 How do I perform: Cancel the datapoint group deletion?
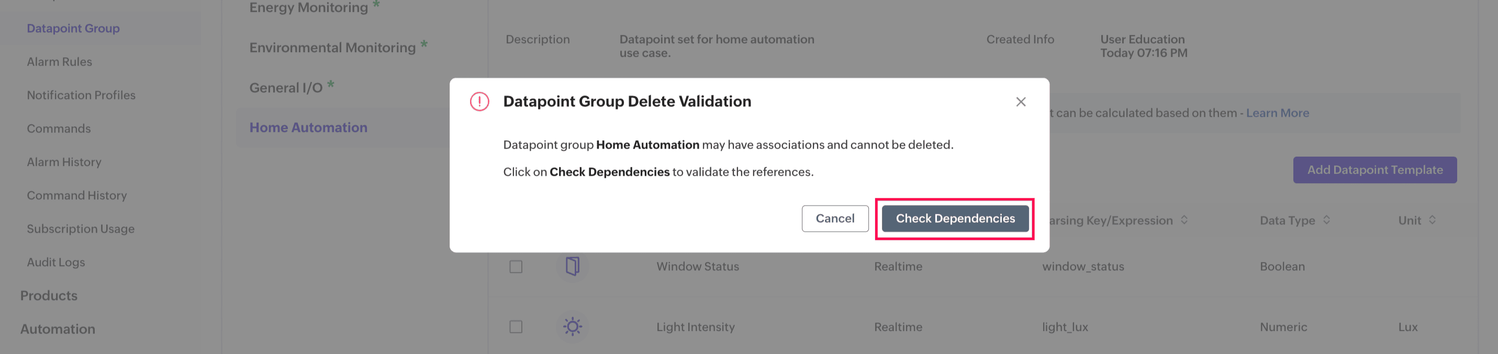(834, 218)
